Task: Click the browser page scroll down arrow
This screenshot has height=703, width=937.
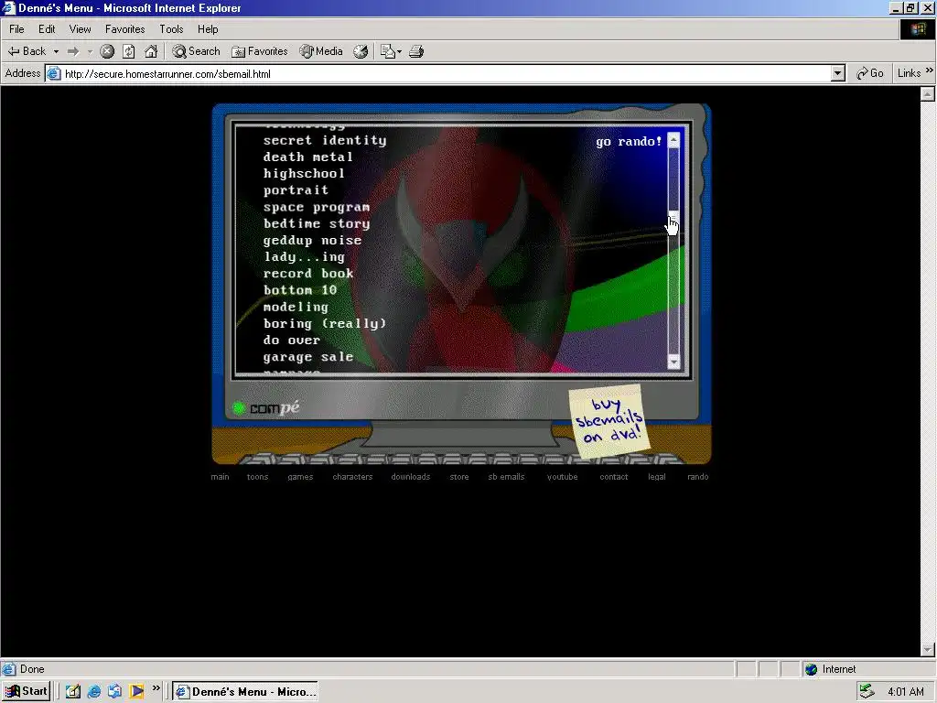Action: click(x=928, y=649)
